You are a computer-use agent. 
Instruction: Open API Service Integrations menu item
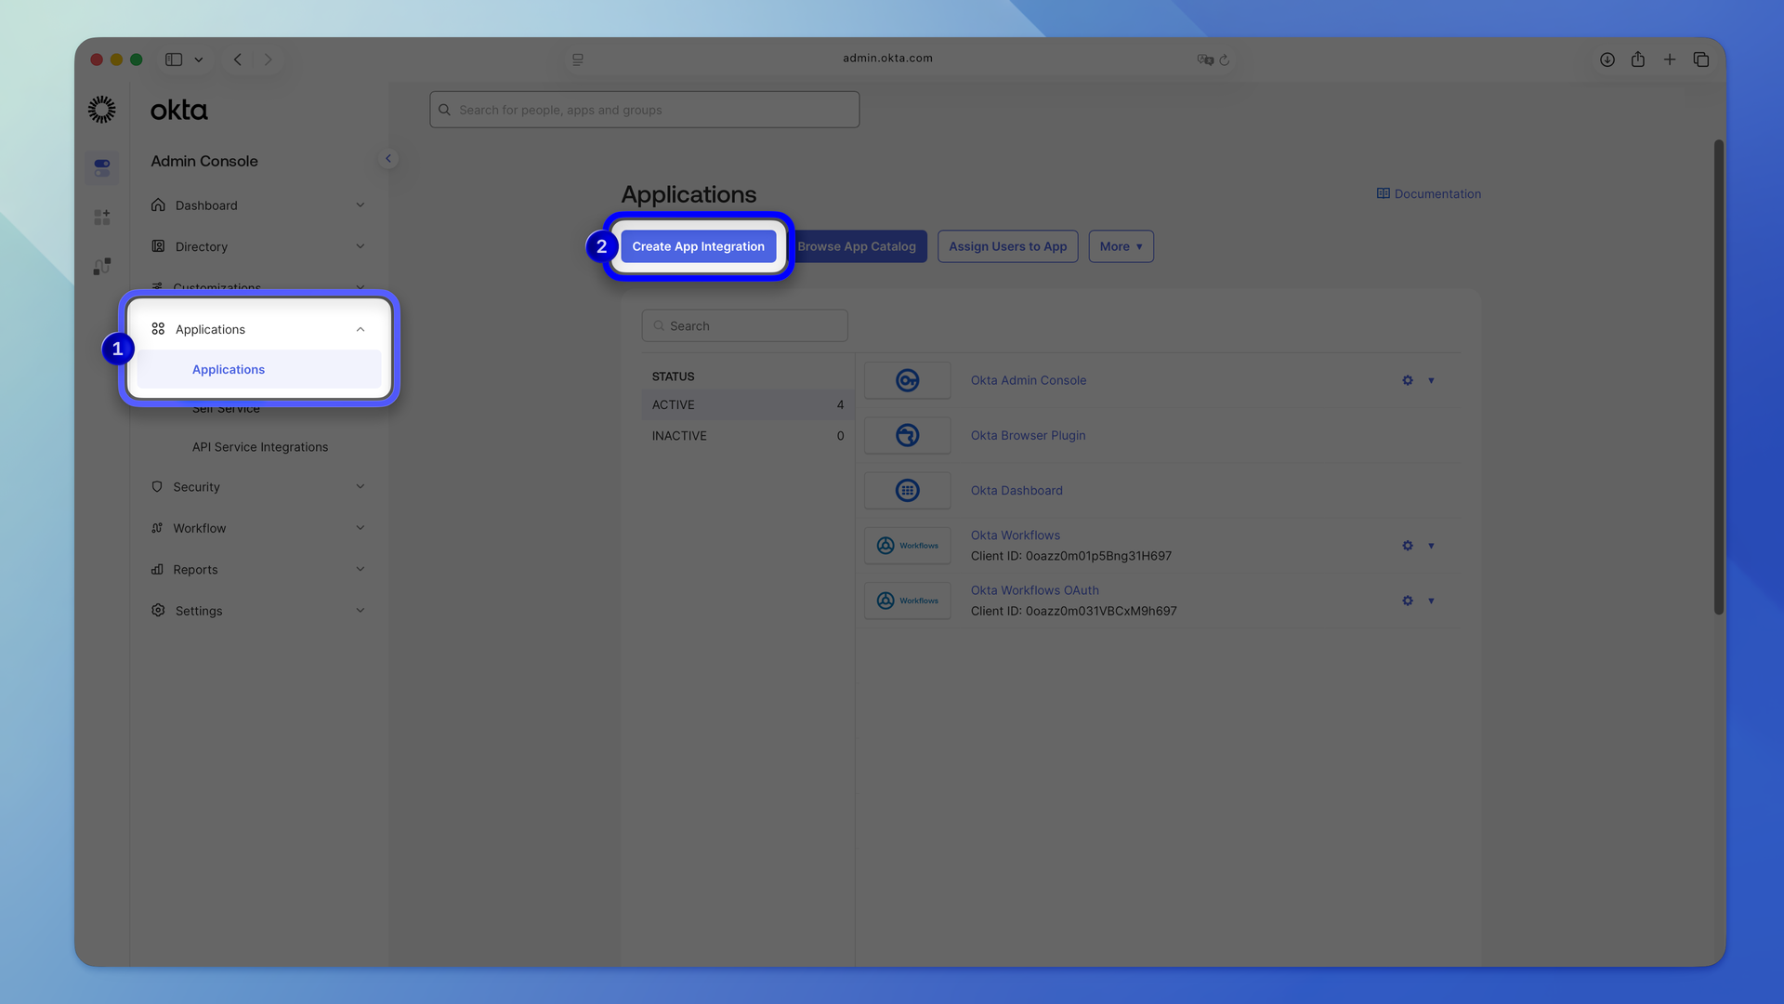[260, 447]
